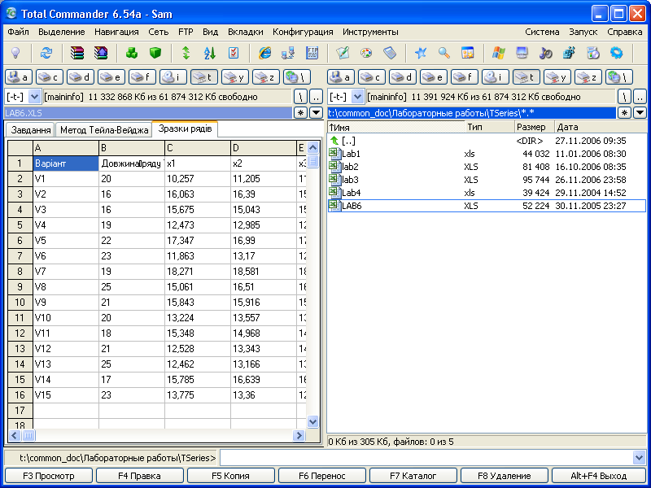This screenshot has height=488, width=651.
Task: Click the pack files archive icon
Action: (77, 53)
